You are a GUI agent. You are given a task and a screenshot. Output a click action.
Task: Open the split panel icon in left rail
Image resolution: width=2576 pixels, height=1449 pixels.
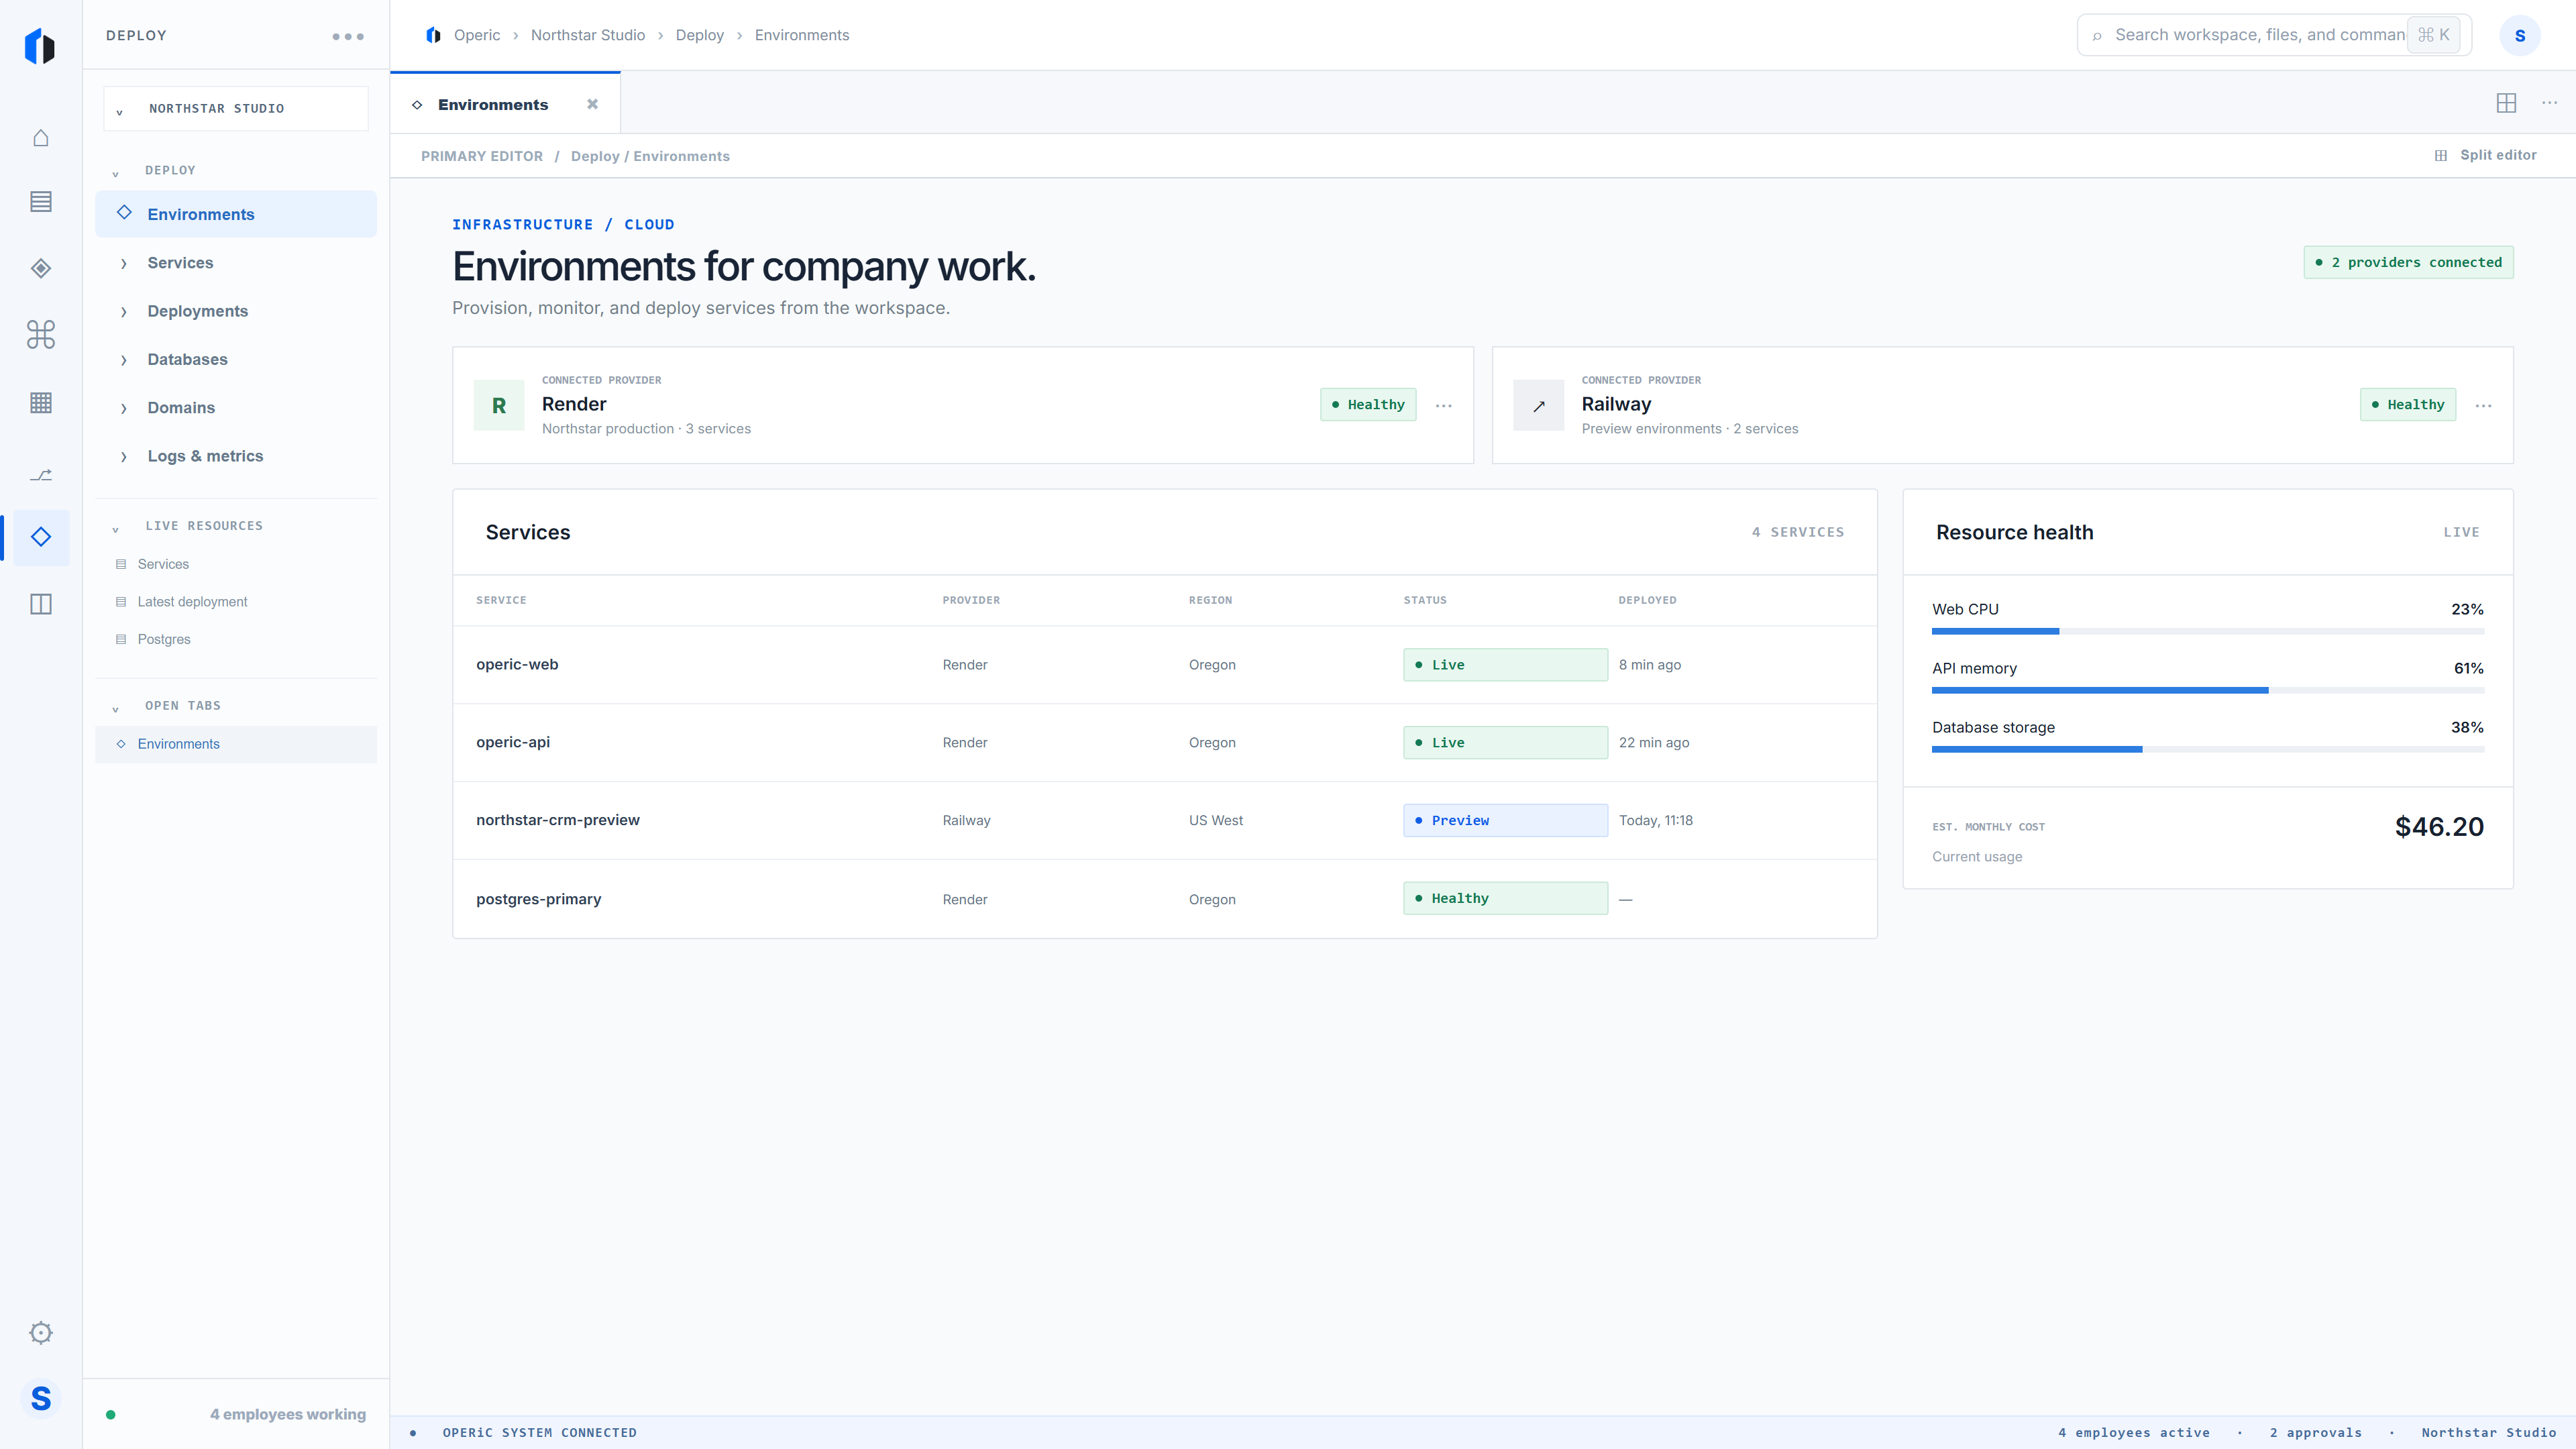pos(41,604)
